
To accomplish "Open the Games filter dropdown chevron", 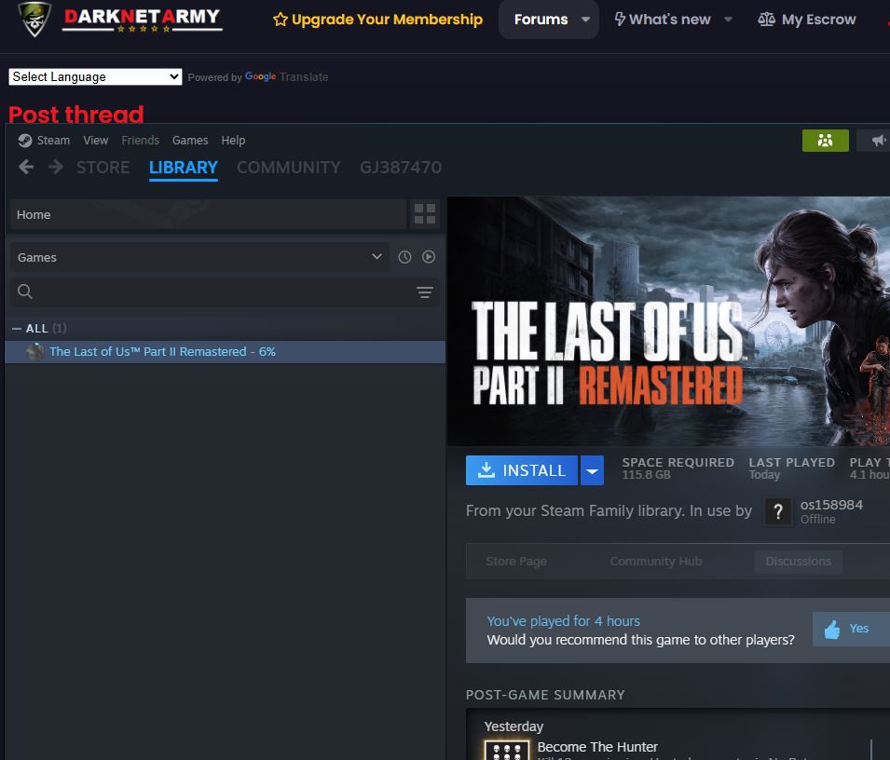I will tap(377, 256).
